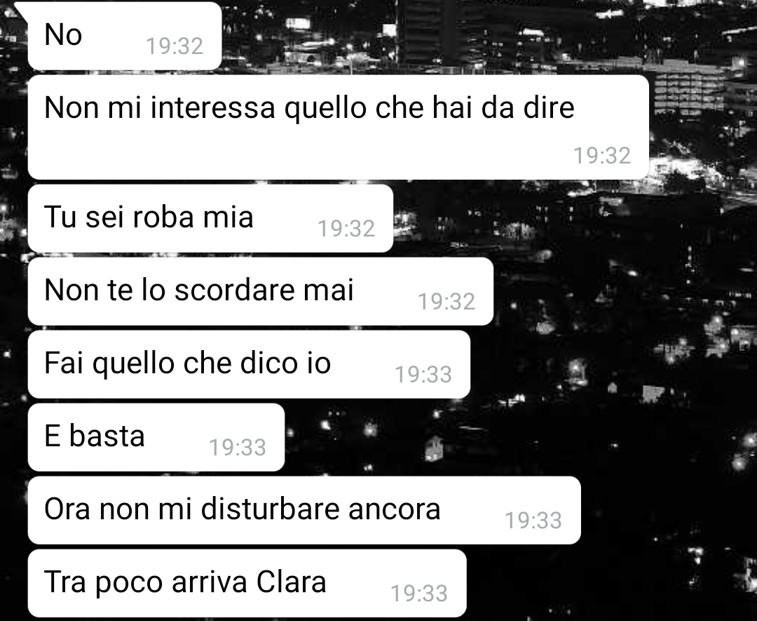Click the 19:33 timestamp on the "E basta" message
This screenshot has height=621, width=757.
[238, 448]
